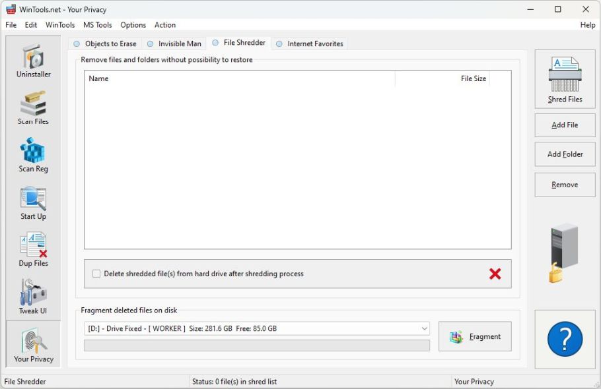
Task: Open the MS Tools menu
Action: point(97,25)
